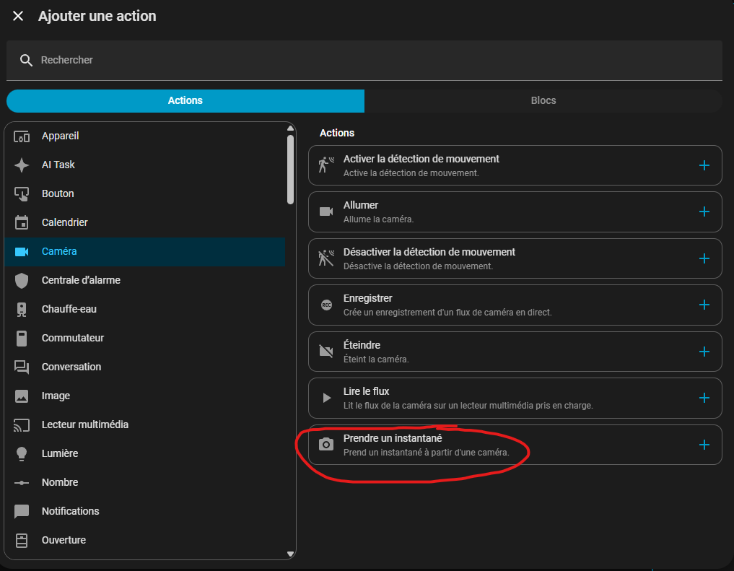Click the search magnifier icon
Screen dimensions: 734x571
click(27, 60)
